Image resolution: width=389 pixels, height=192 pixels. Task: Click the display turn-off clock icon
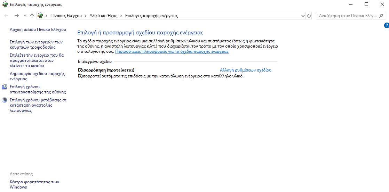(x=5, y=86)
